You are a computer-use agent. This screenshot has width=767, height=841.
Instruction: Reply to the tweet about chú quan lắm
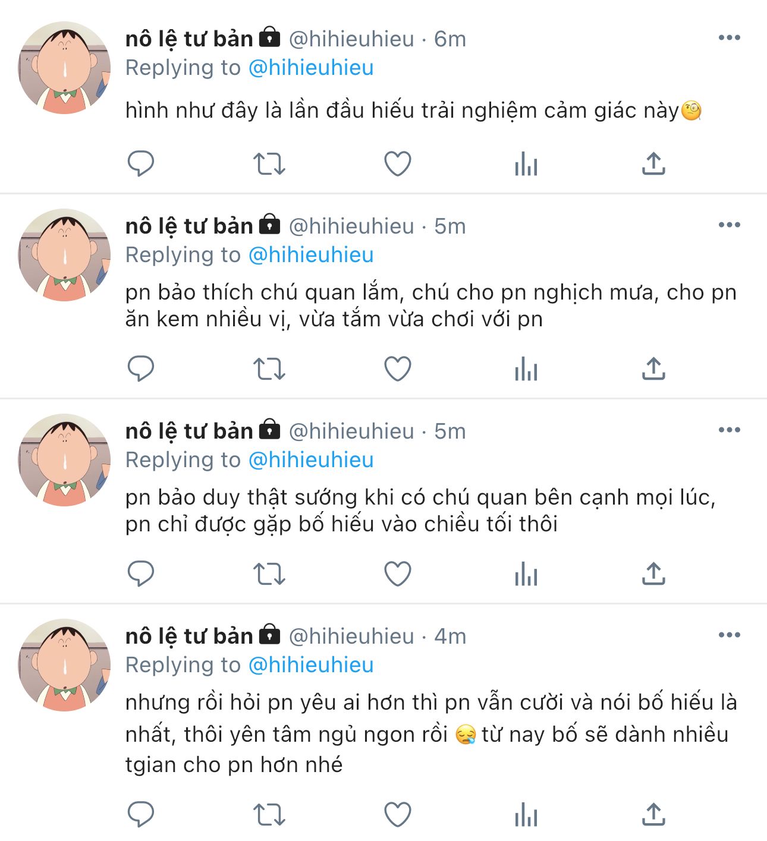point(141,368)
